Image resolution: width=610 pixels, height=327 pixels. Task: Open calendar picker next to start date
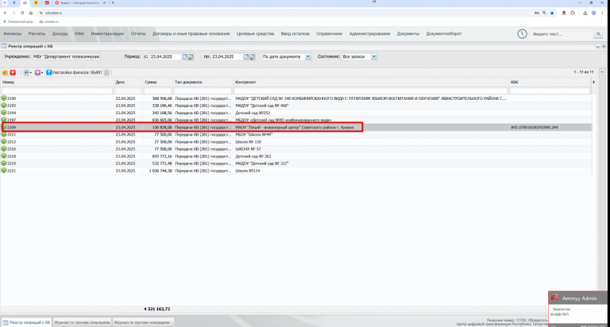pos(185,57)
